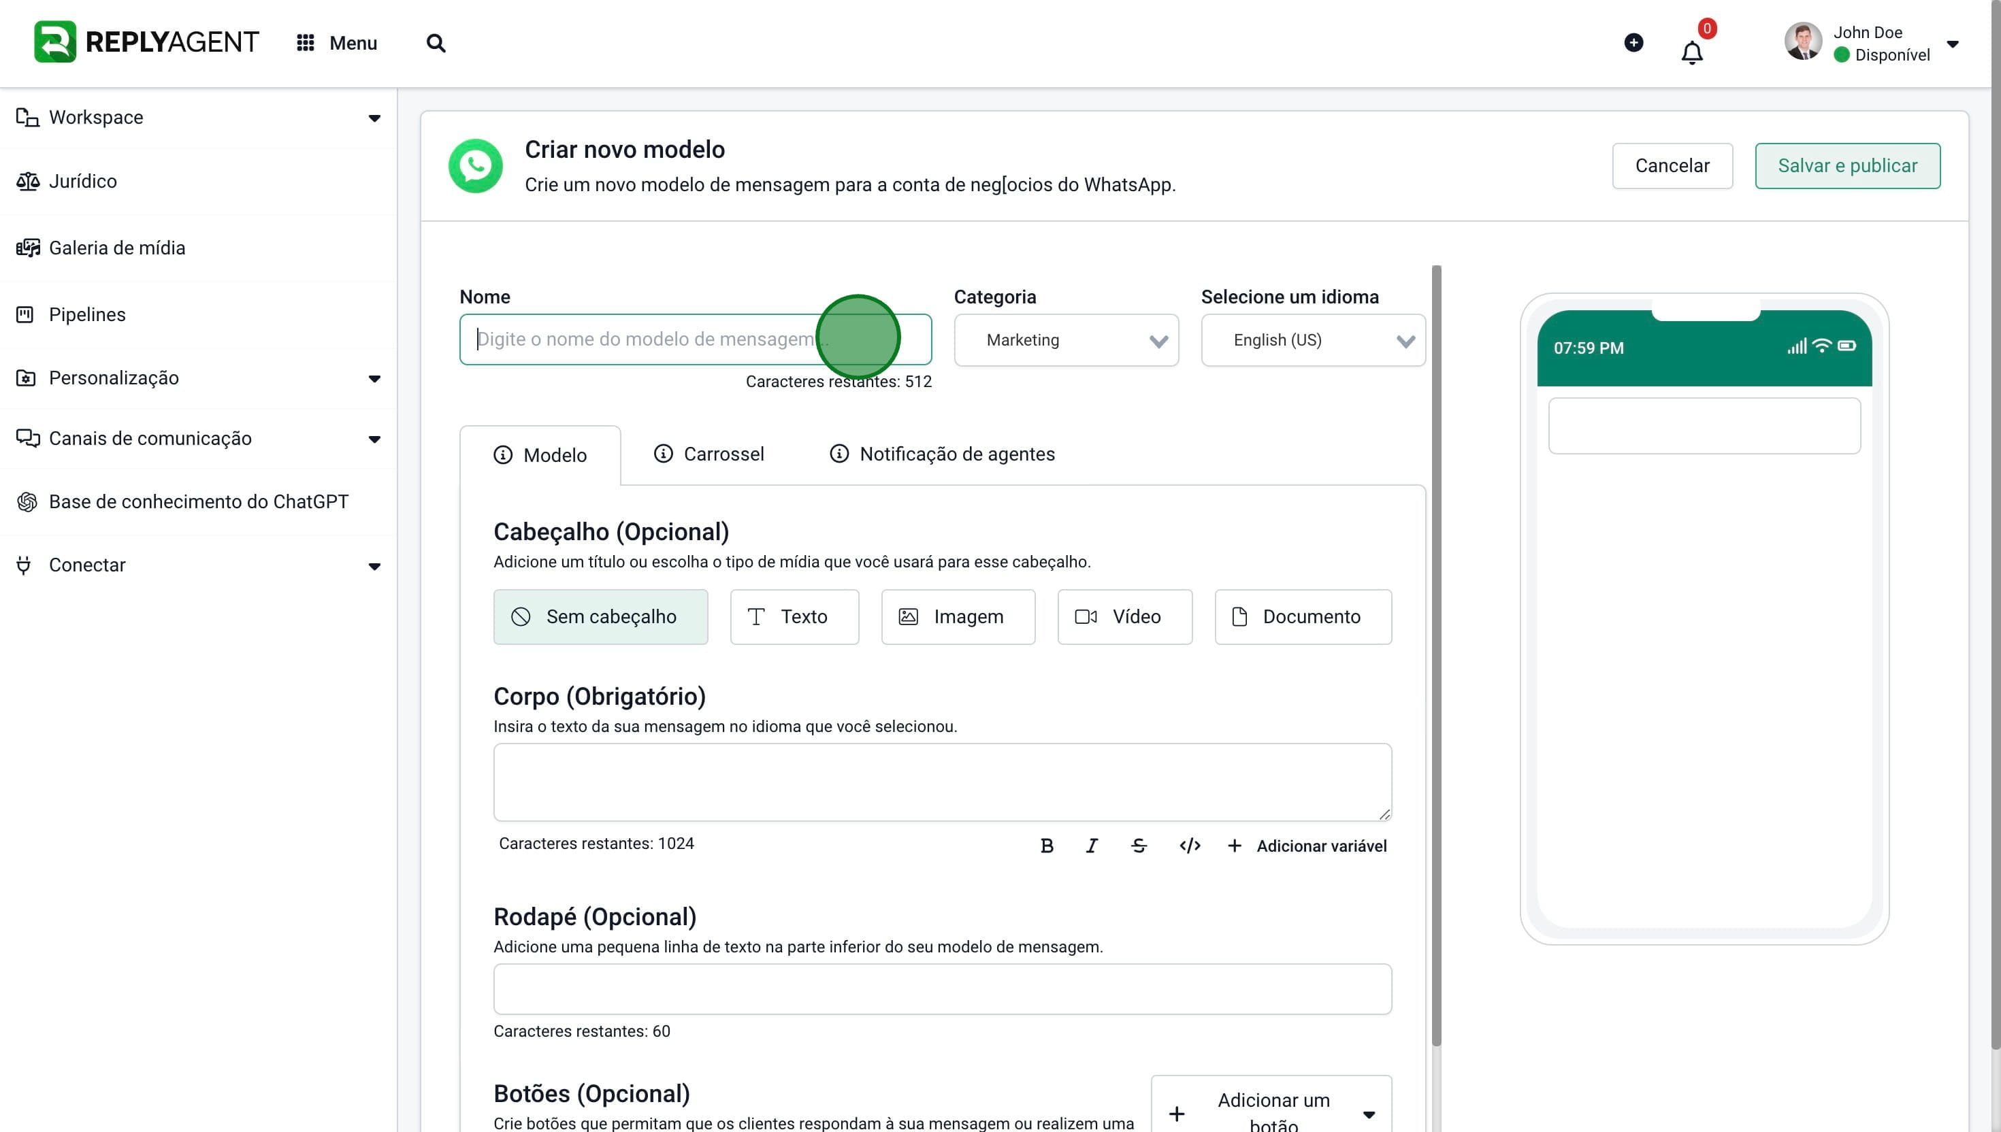The image size is (2001, 1132).
Task: Click the Personalização sidebar icon
Action: (26, 378)
